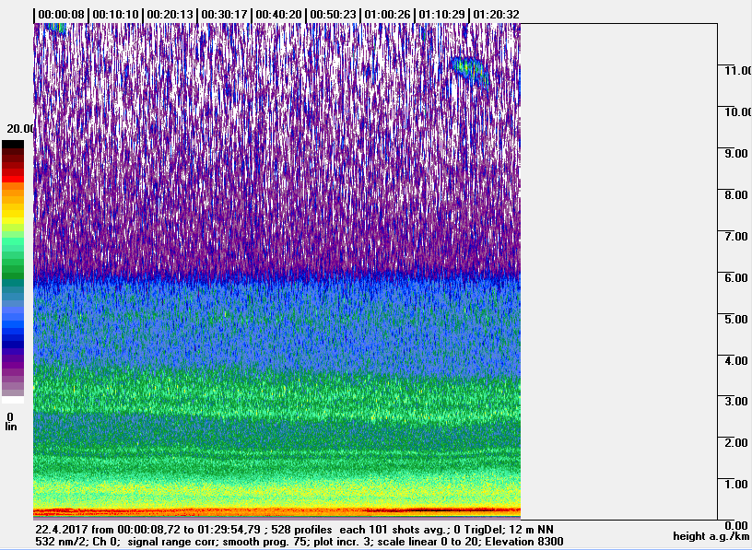Click the 7.00 height axis label
Viewport: 752px width, 550px height.
point(736,236)
